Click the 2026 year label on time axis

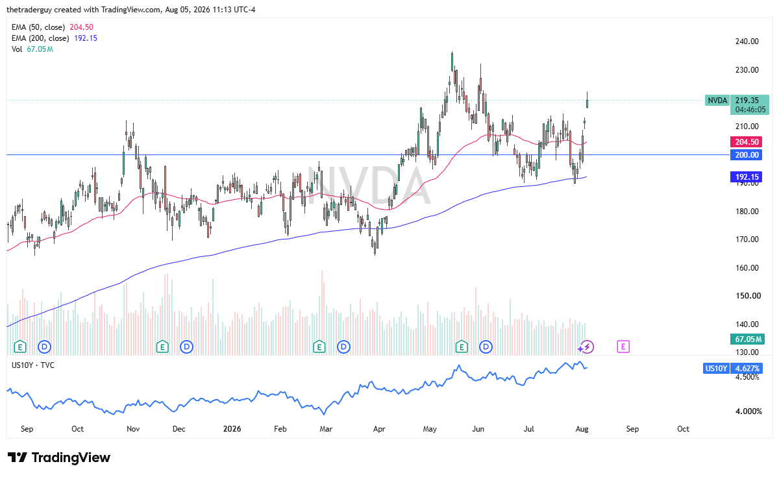click(232, 429)
